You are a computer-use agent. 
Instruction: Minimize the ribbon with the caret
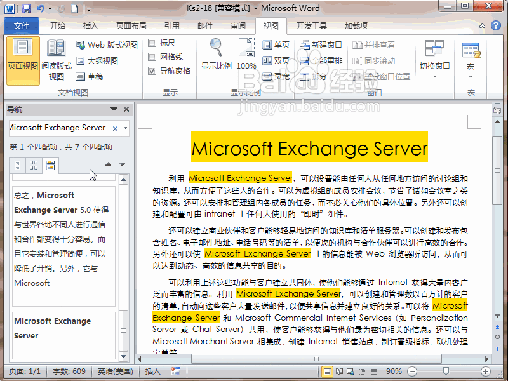click(482, 26)
